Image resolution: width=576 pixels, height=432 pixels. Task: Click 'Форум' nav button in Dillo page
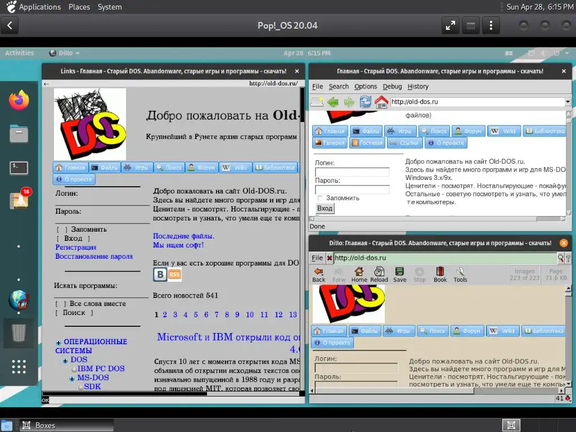pos(467,331)
